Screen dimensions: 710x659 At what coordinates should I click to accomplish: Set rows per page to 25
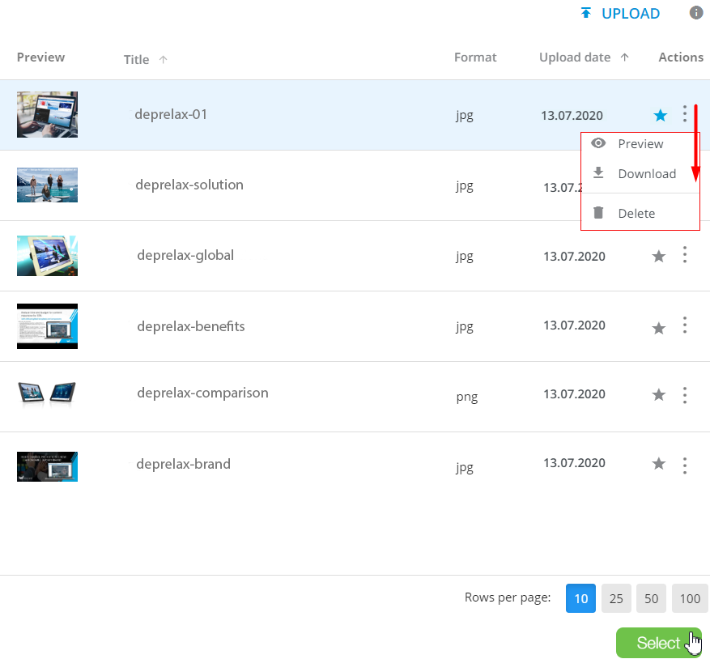[616, 599]
